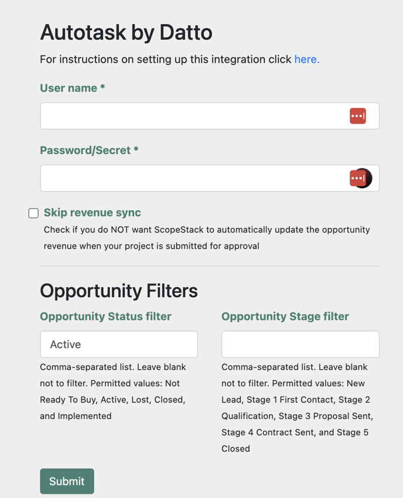This screenshot has width=403, height=498.
Task: Click the empty Opportunity Stage filter field
Action: (x=300, y=344)
